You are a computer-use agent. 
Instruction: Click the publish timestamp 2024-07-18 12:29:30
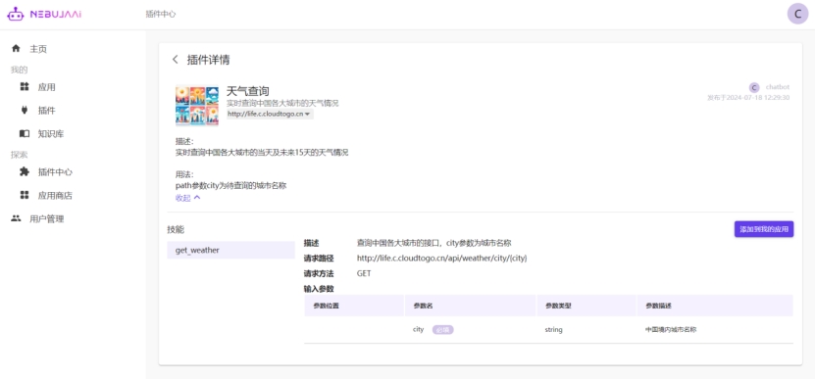click(758, 98)
